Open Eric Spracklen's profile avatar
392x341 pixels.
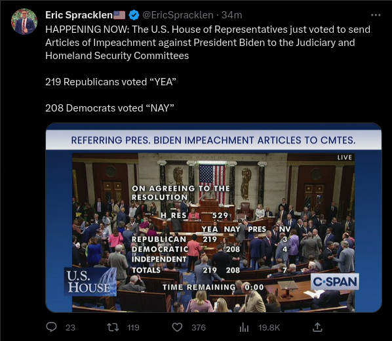pyautogui.click(x=24, y=22)
